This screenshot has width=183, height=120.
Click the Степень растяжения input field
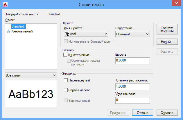click(x=132, y=87)
